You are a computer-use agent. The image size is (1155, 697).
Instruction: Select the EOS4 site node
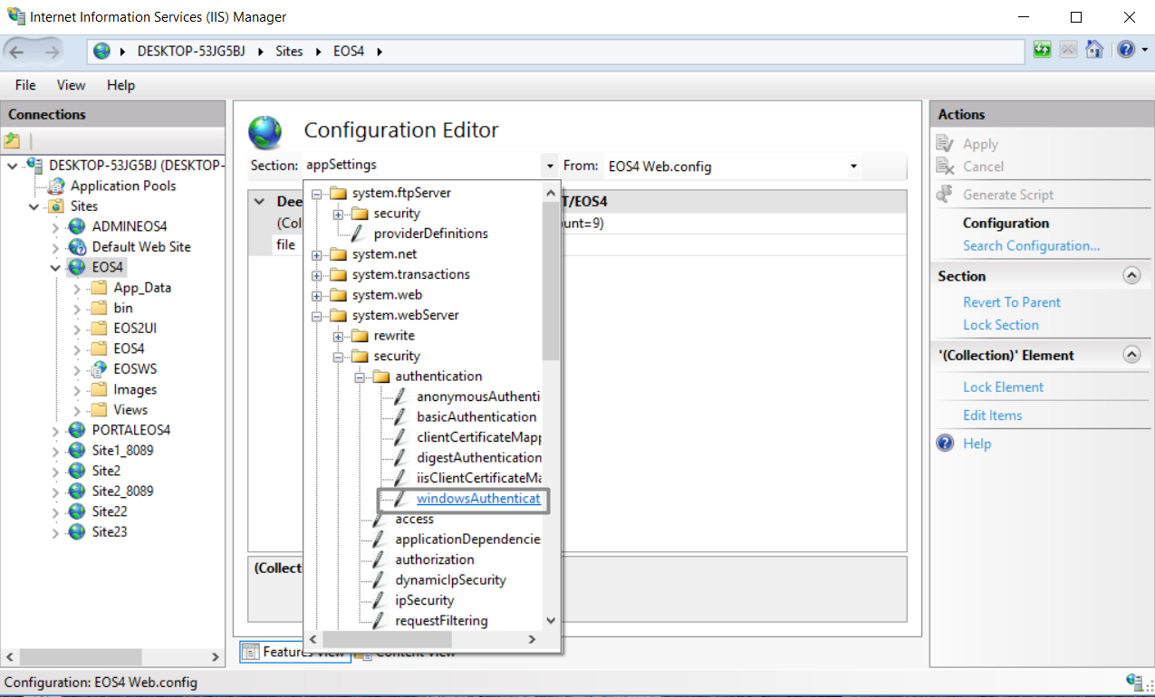point(107,267)
